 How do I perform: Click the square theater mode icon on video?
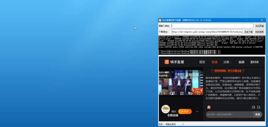click(182, 93)
